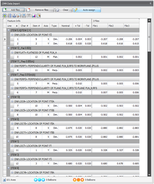Click the orange balloon circle indicator
The height and width of the screenshot is (184, 154).
[x=79, y=180]
